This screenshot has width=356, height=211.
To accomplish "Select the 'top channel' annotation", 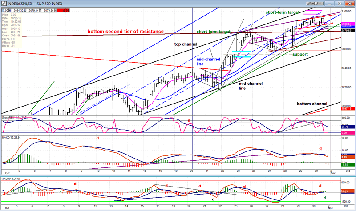I will click(186, 44).
